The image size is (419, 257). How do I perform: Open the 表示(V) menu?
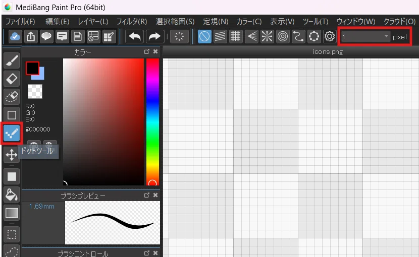282,21
